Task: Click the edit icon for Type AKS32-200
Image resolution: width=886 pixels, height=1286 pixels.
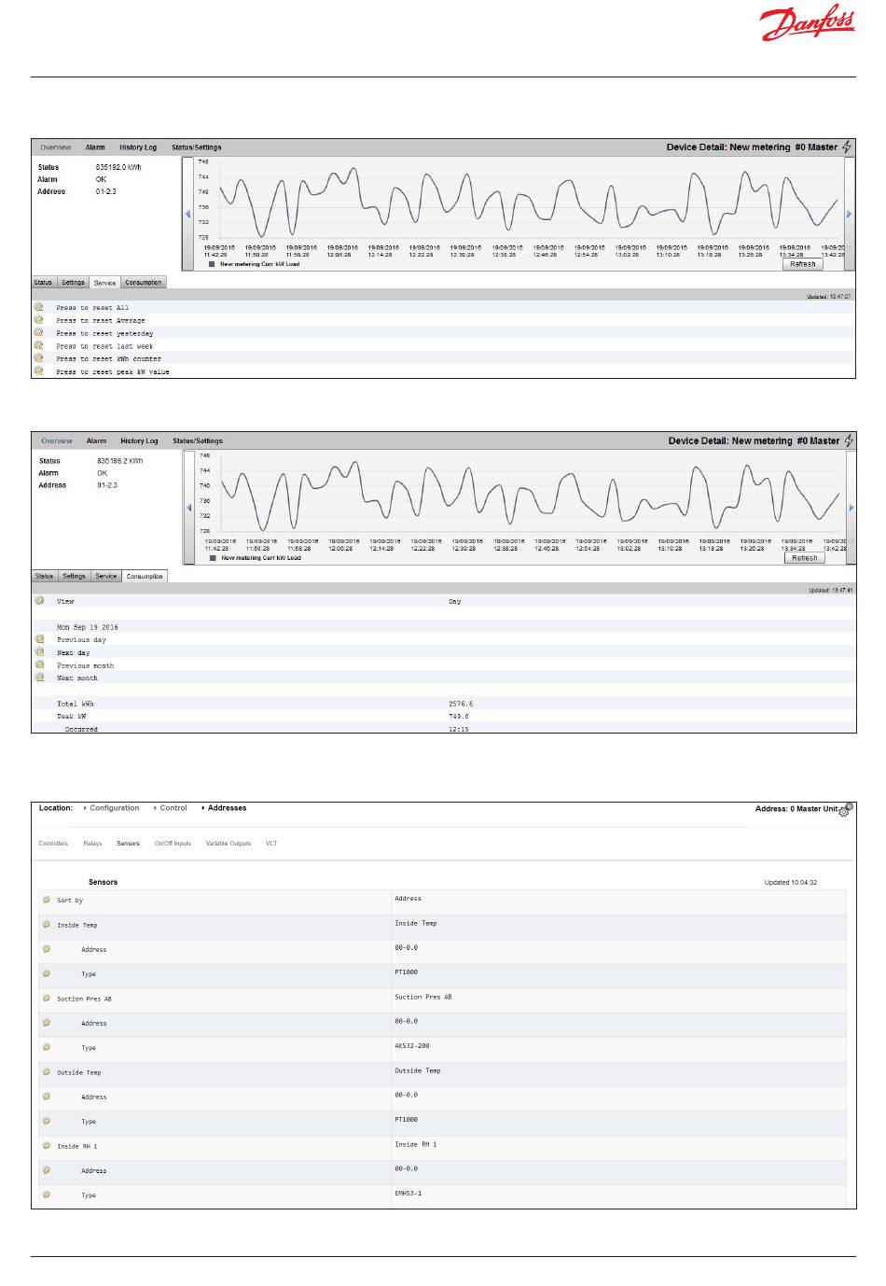Action: pos(46,1047)
